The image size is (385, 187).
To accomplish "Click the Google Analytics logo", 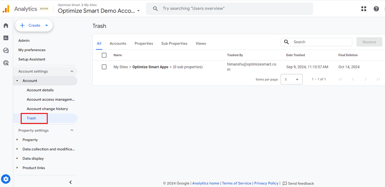I will 6,9.
